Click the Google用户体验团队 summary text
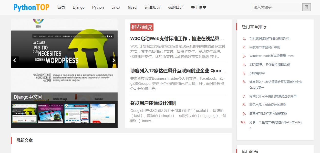This screenshot has height=153, width=320. [x=178, y=116]
